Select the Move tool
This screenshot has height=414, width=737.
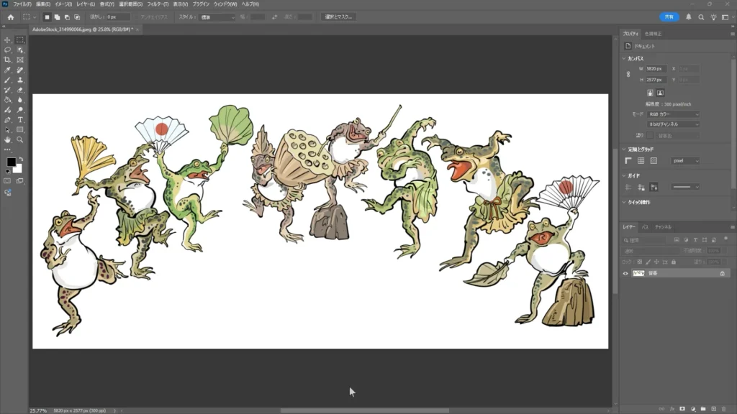coord(7,40)
